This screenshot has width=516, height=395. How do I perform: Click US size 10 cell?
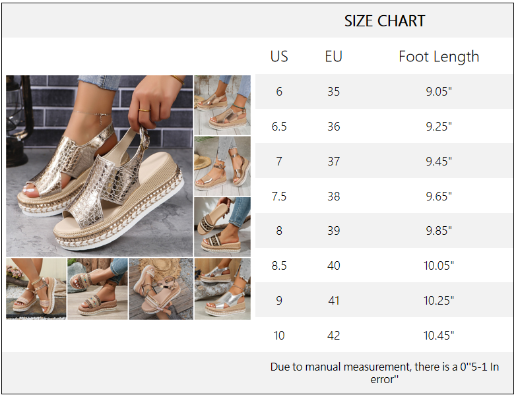pyautogui.click(x=279, y=336)
